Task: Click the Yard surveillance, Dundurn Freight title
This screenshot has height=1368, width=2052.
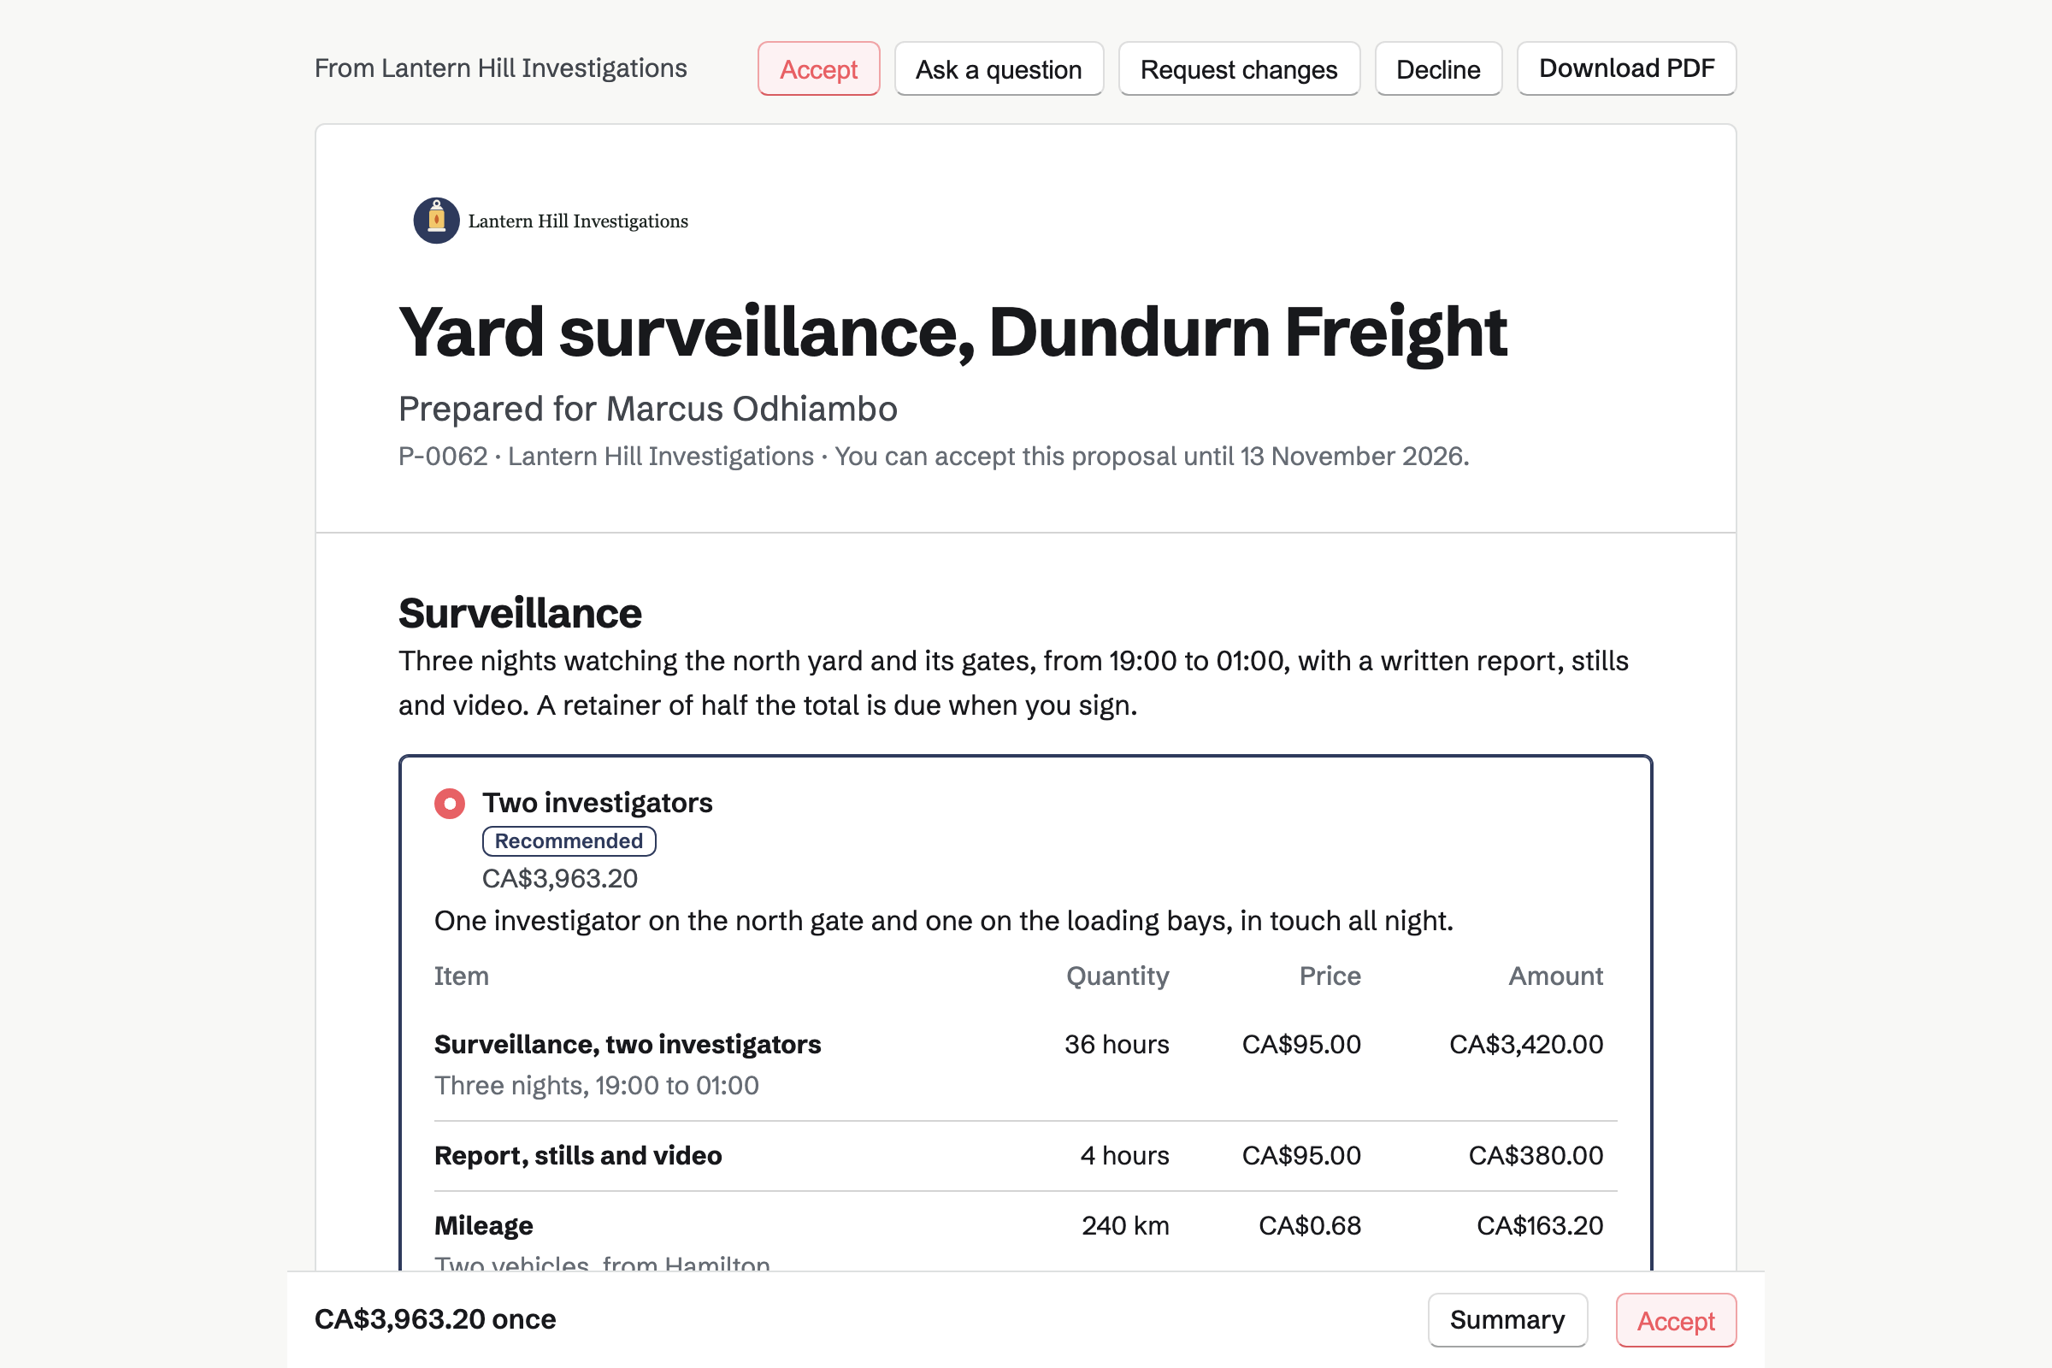Action: (952, 333)
